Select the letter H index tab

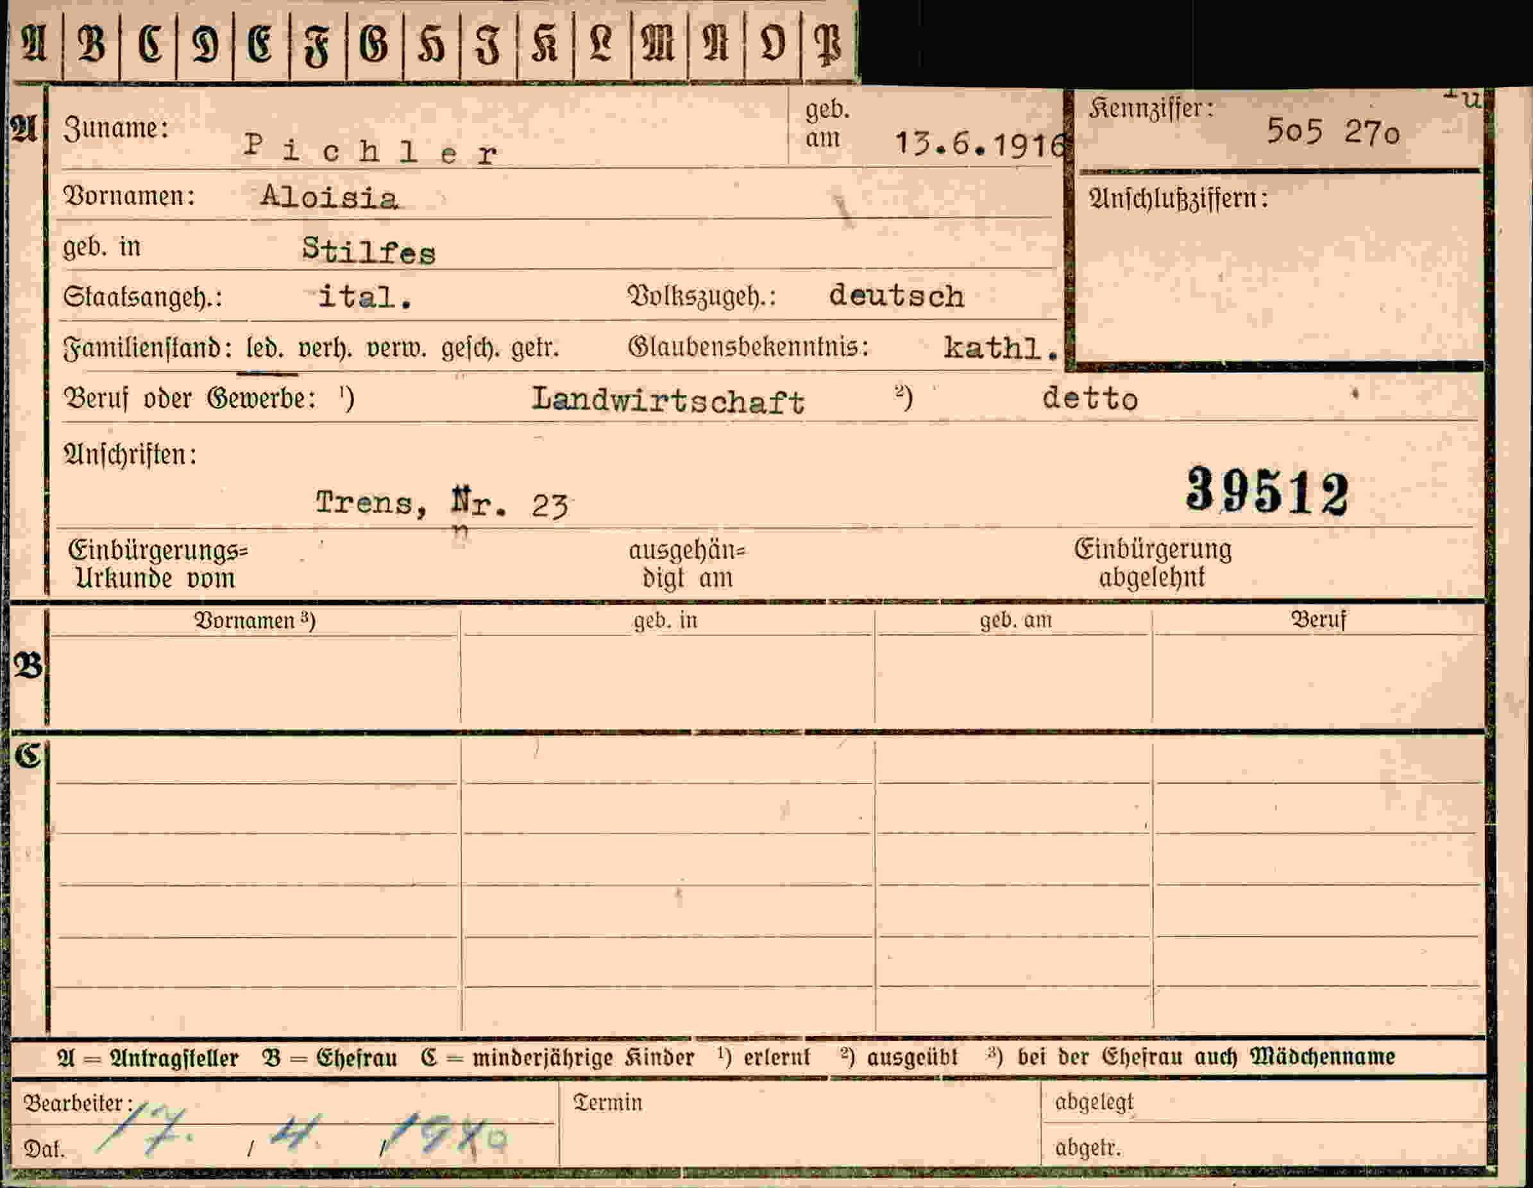(431, 44)
